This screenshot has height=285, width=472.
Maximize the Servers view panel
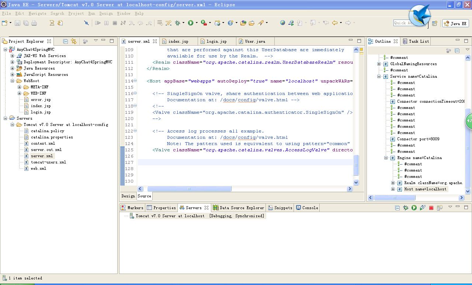coord(466,207)
